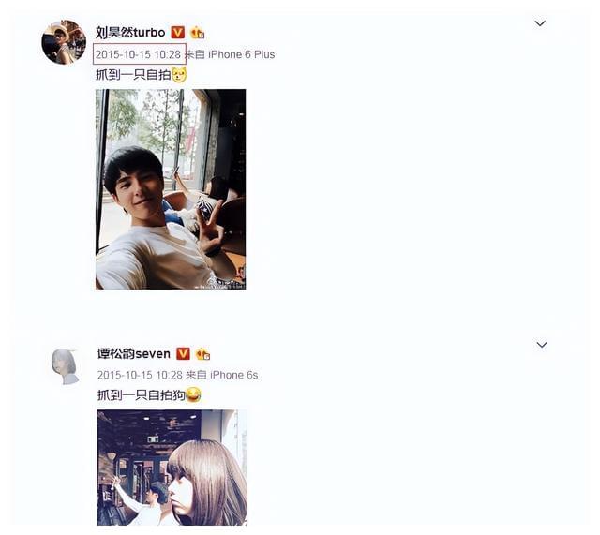Expand the first post's chevron menu

coord(540,23)
